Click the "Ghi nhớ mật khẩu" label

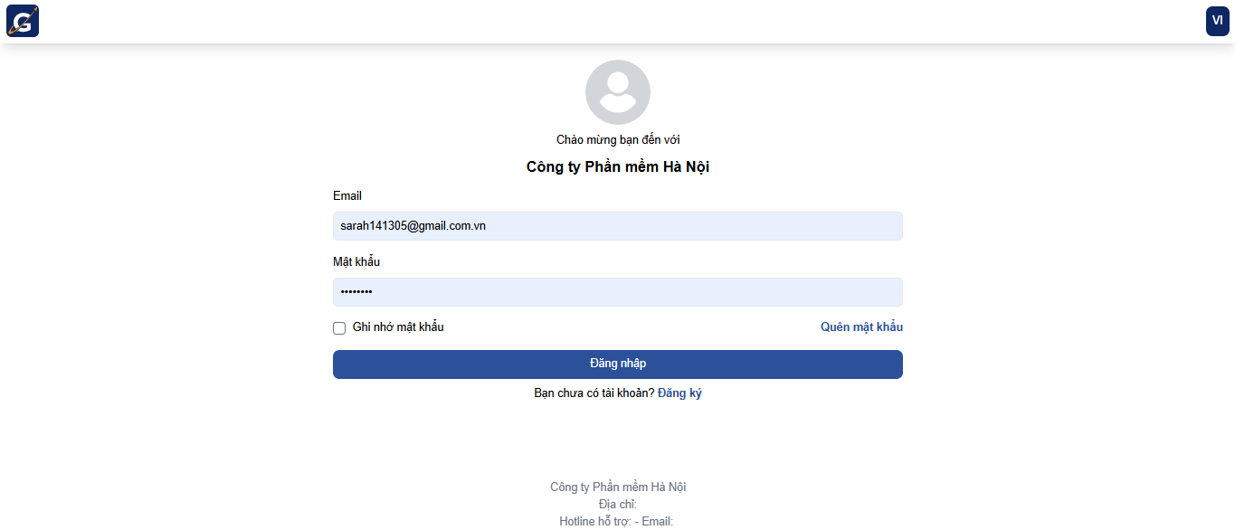click(398, 327)
